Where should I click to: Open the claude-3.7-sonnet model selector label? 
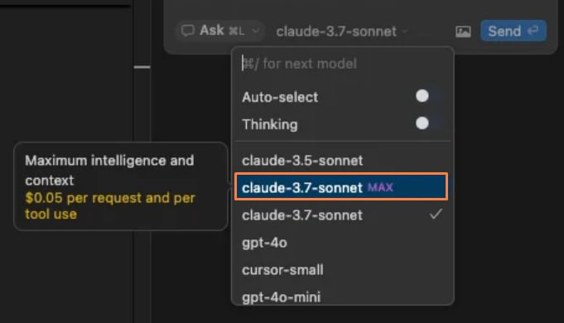point(336,31)
